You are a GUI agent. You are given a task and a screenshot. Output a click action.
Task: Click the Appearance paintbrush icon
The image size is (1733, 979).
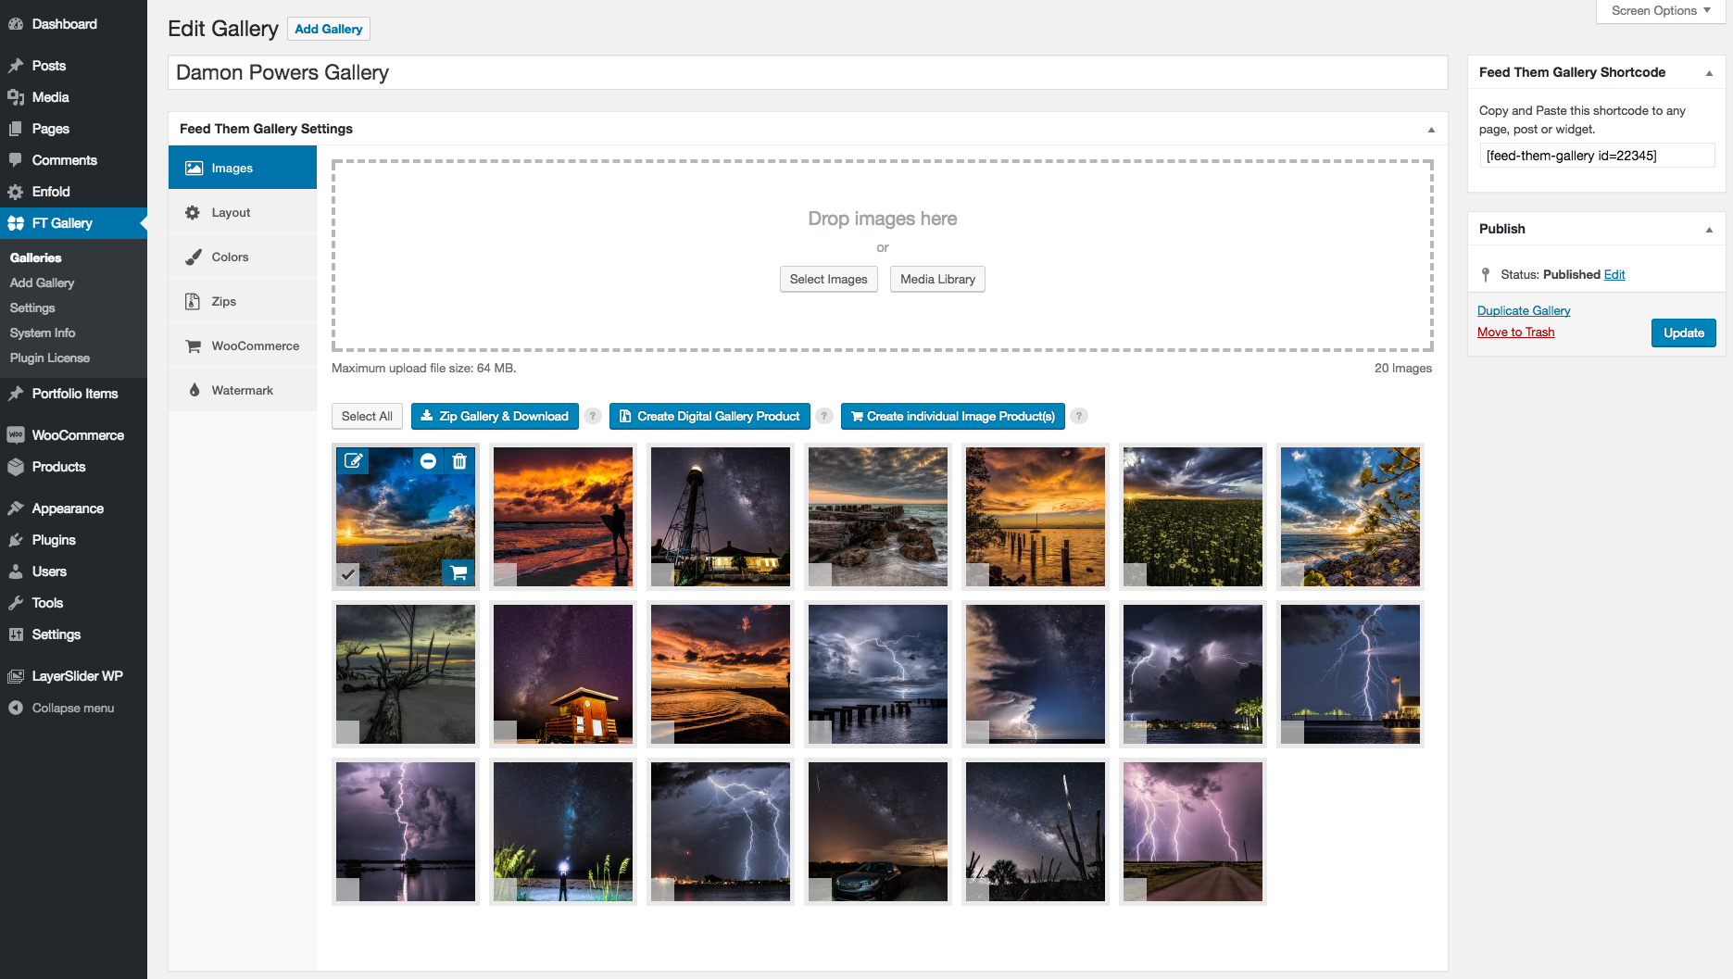[x=16, y=508]
